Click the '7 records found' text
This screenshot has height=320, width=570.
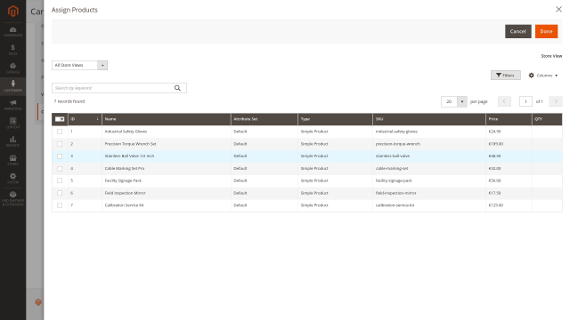69,101
